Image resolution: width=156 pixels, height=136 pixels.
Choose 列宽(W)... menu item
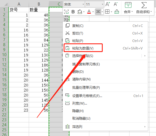pos(105,103)
